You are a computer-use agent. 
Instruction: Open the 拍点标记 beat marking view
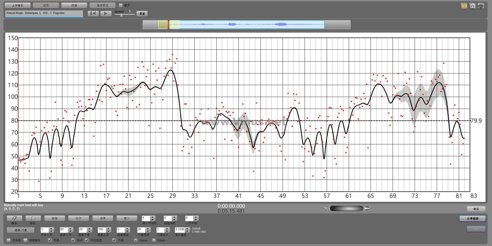(102, 5)
